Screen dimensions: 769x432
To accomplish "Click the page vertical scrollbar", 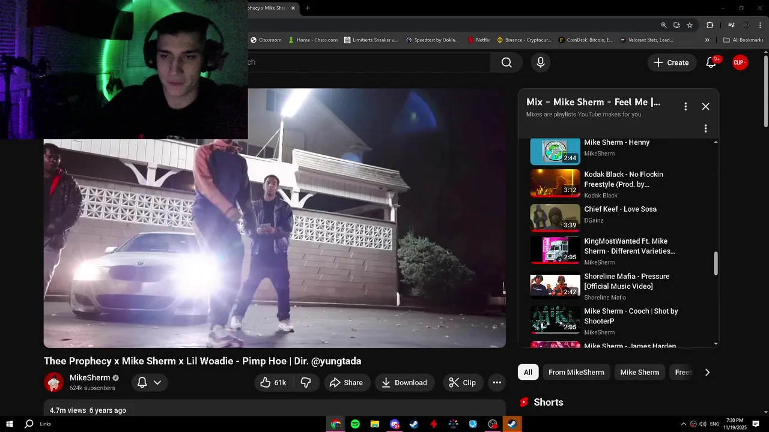I will (x=765, y=90).
